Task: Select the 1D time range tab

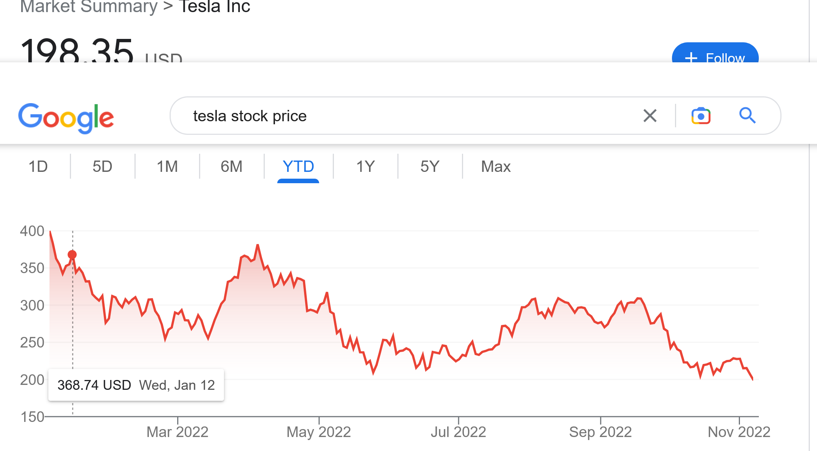Action: pyautogui.click(x=38, y=167)
